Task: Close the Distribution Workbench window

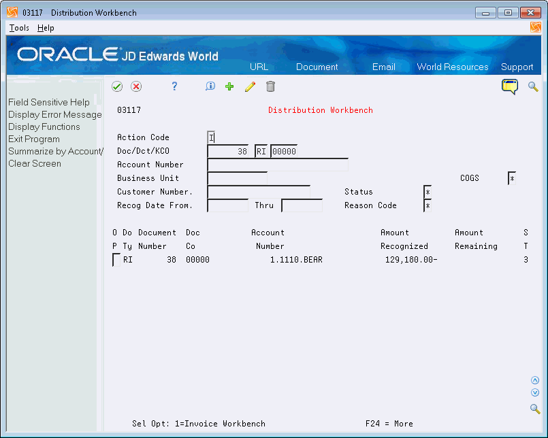Action: (530, 13)
